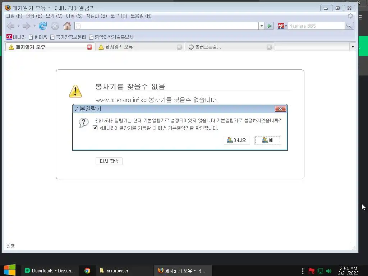
Task: Click the Firefox-style icon in title bar
Action: click(8, 8)
